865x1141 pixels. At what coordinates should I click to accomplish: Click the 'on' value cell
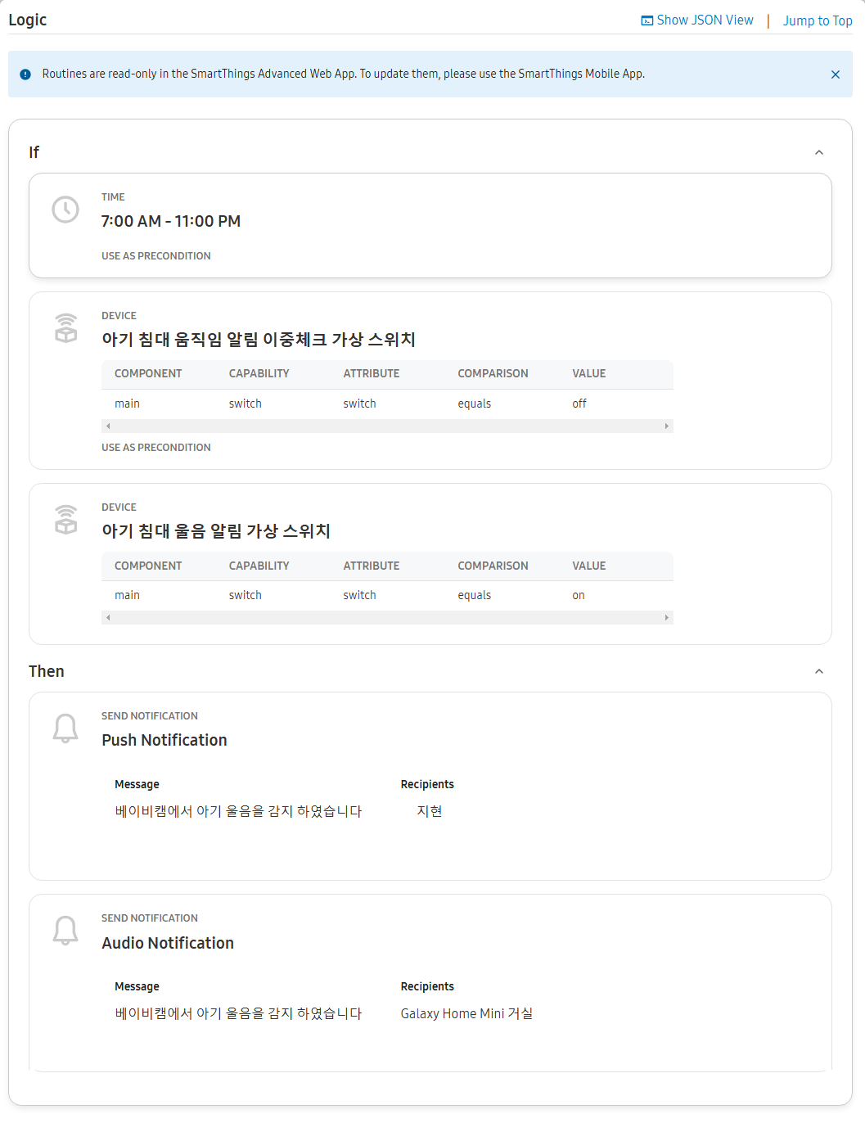579,595
